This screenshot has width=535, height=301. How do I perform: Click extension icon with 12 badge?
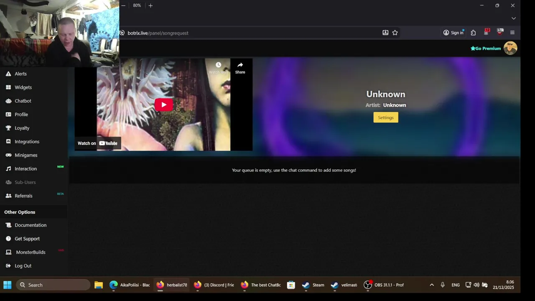pyautogui.click(x=487, y=32)
